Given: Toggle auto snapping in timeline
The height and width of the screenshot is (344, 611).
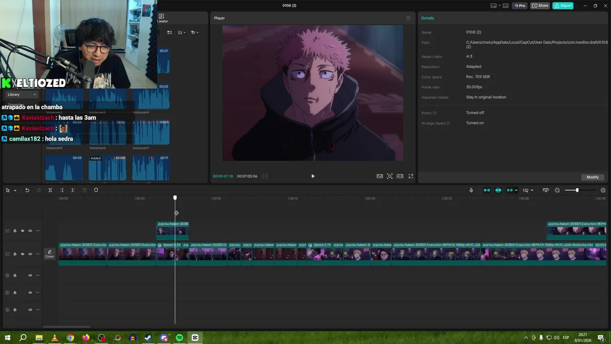Looking at the screenshot, I should [x=498, y=190].
